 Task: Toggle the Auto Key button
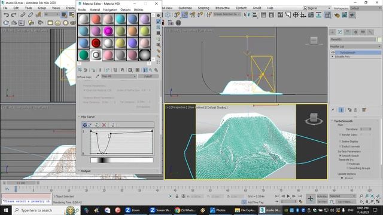tap(322, 196)
